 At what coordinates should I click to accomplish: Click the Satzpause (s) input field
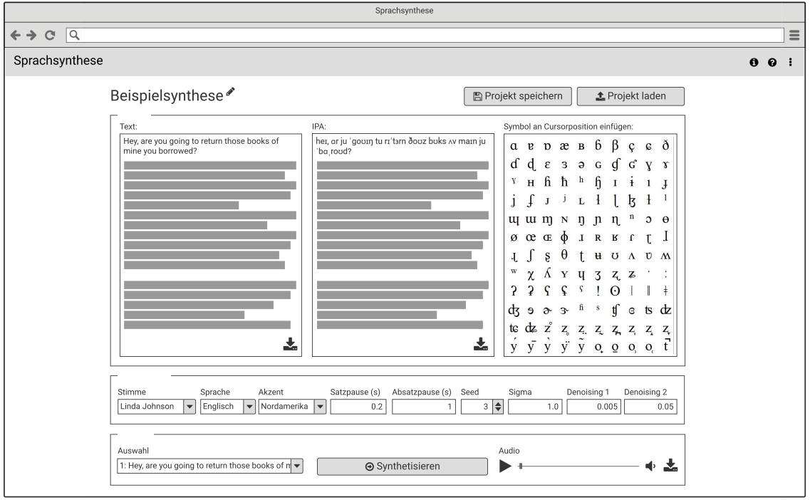358,407
